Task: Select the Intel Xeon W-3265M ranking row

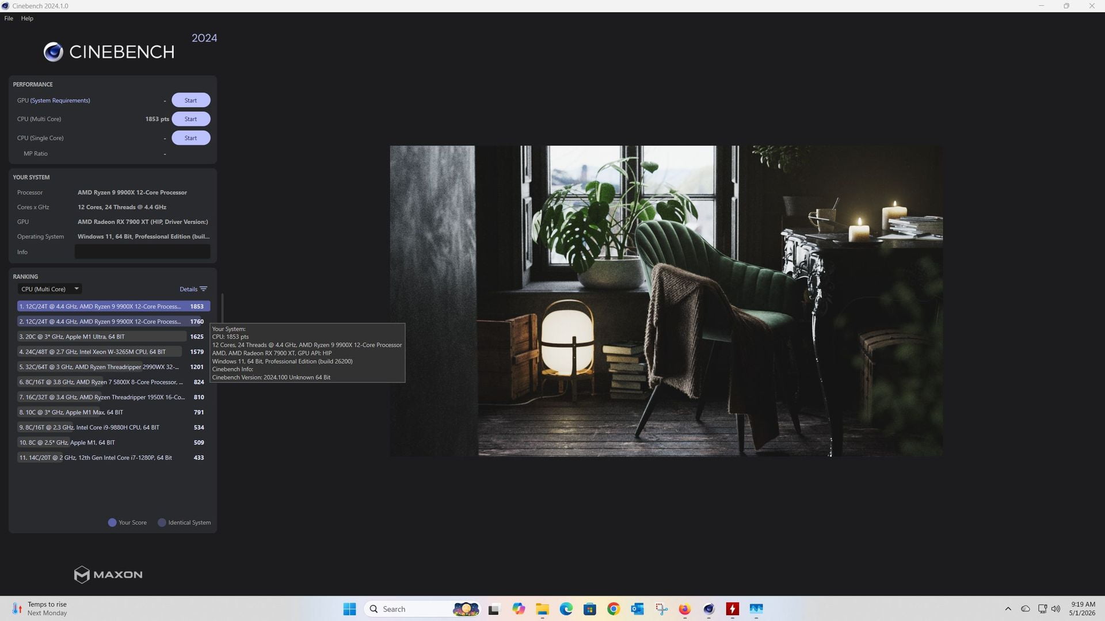Action: click(x=113, y=352)
